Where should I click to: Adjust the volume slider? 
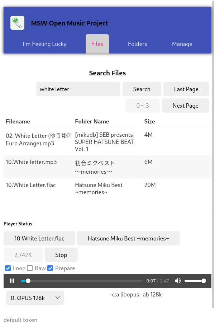pos(195,281)
